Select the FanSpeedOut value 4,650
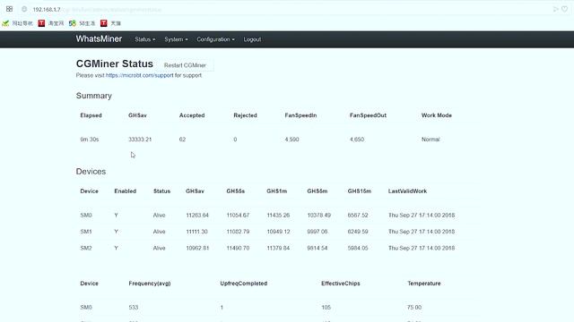The image size is (574, 322). 357,140
